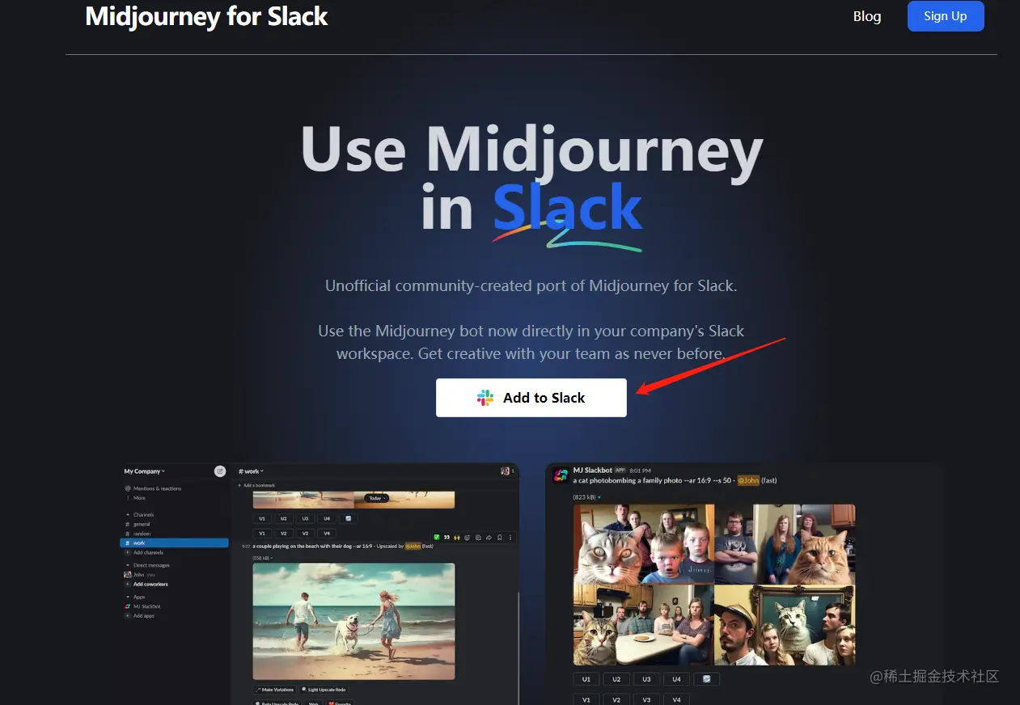Click the Make Variations button
The width and height of the screenshot is (1020, 705).
[274, 690]
